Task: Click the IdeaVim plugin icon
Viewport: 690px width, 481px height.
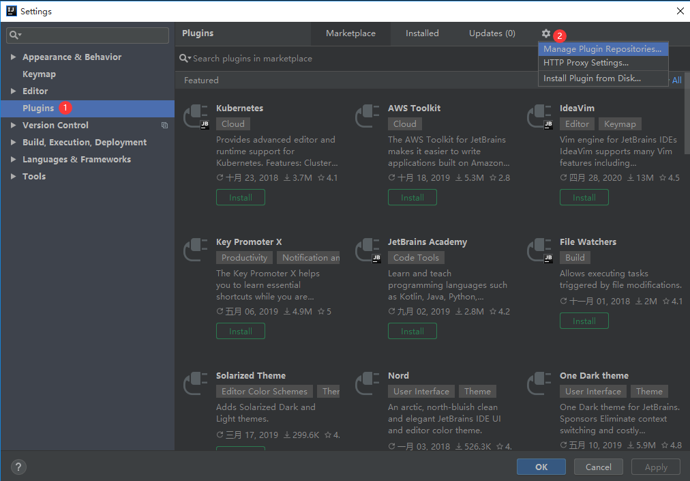Action: pos(539,117)
